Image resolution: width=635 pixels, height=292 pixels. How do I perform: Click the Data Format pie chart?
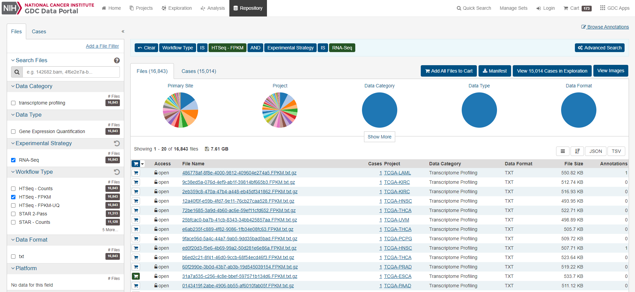(579, 110)
